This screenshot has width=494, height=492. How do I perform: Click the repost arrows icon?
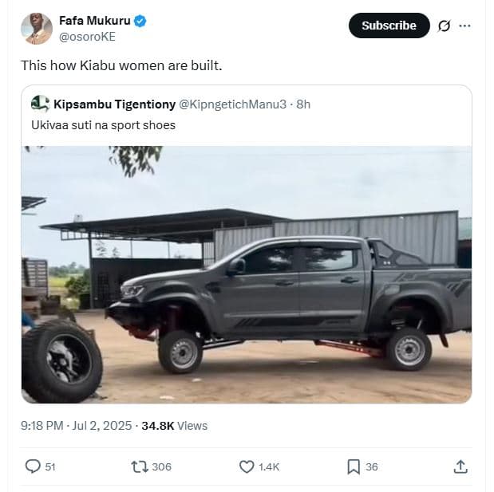[x=140, y=466]
